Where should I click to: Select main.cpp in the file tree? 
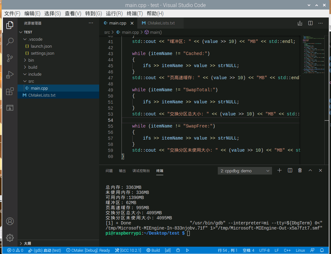click(x=58, y=88)
